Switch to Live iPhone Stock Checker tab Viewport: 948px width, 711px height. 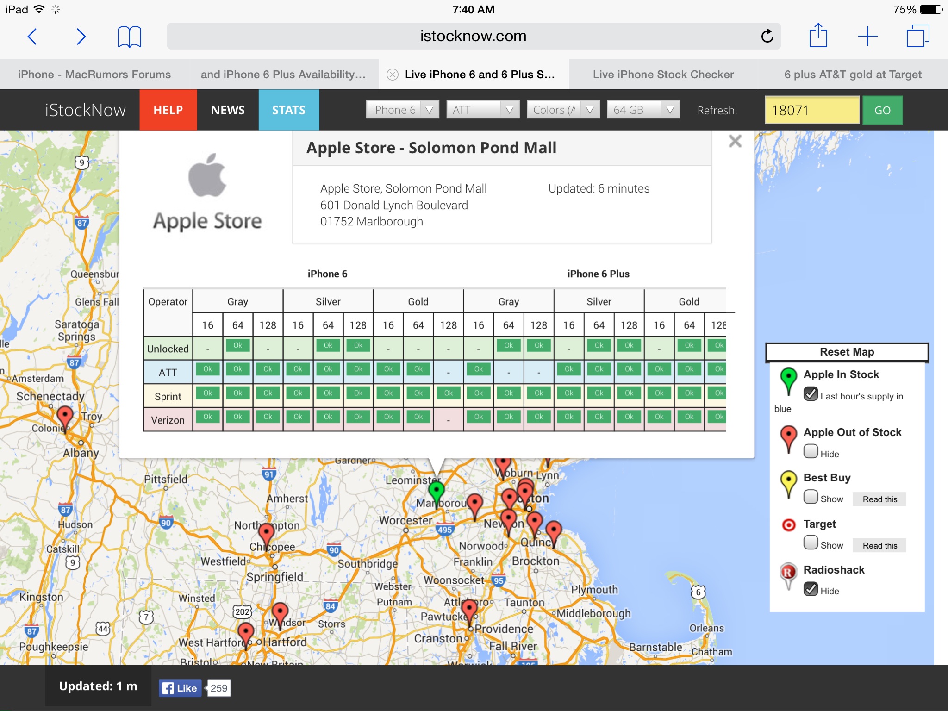pos(663,75)
